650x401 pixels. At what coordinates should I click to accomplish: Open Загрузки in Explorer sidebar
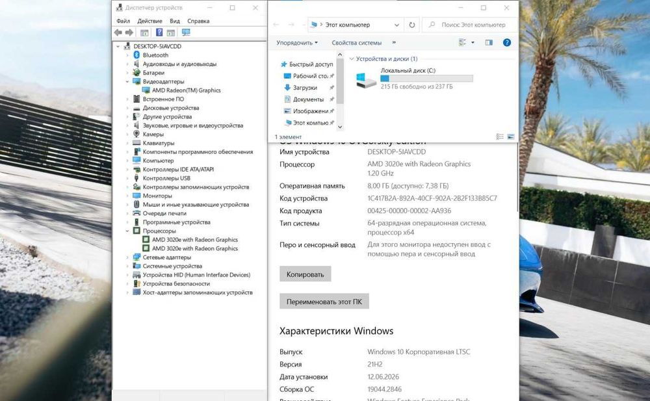(305, 88)
